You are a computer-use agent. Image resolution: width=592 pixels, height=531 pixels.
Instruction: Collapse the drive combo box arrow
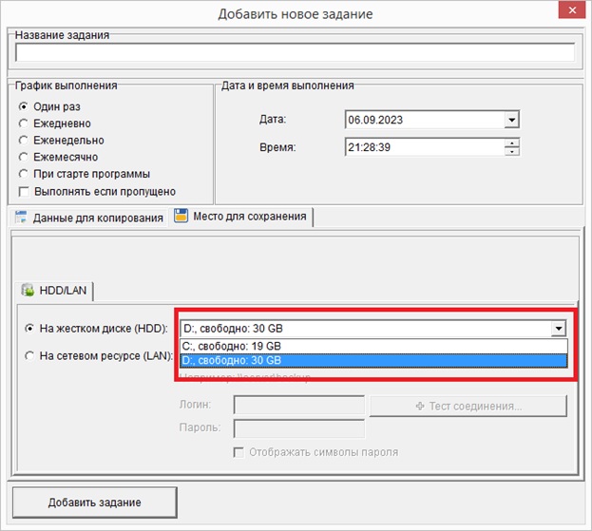pyautogui.click(x=559, y=329)
